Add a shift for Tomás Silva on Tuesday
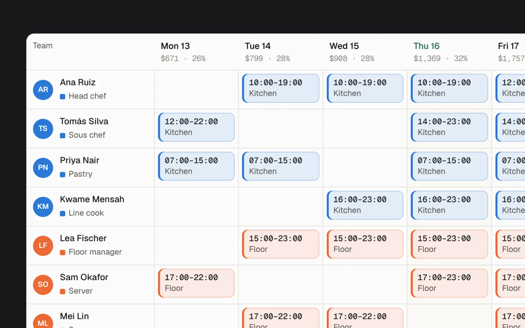 click(281, 129)
